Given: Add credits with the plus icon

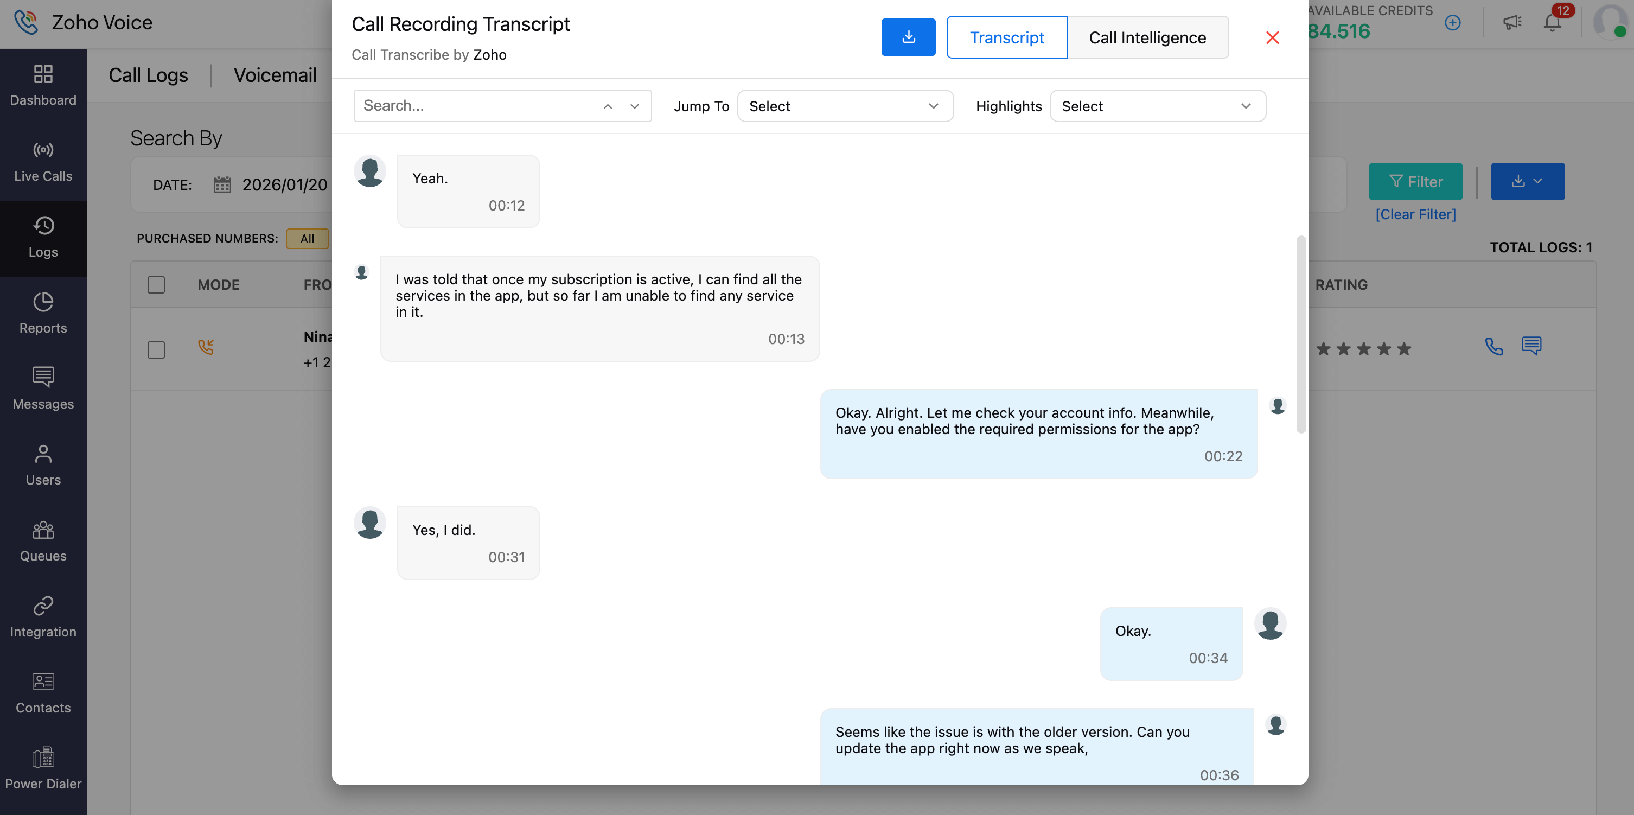Looking at the screenshot, I should tap(1453, 23).
